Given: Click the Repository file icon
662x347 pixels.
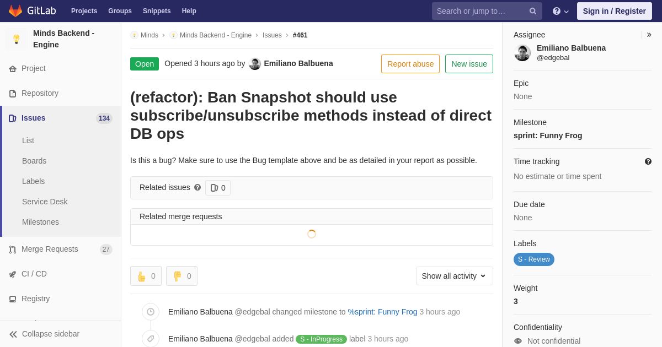Looking at the screenshot, I should 13,94.
